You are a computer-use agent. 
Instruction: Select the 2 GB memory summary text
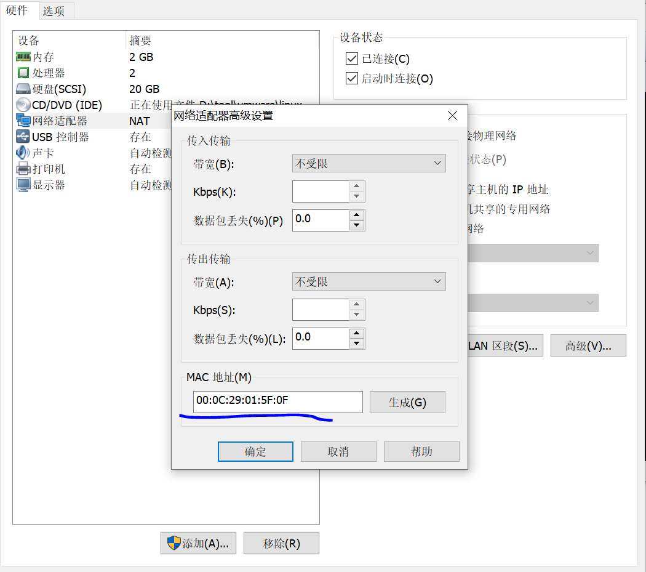coord(142,57)
